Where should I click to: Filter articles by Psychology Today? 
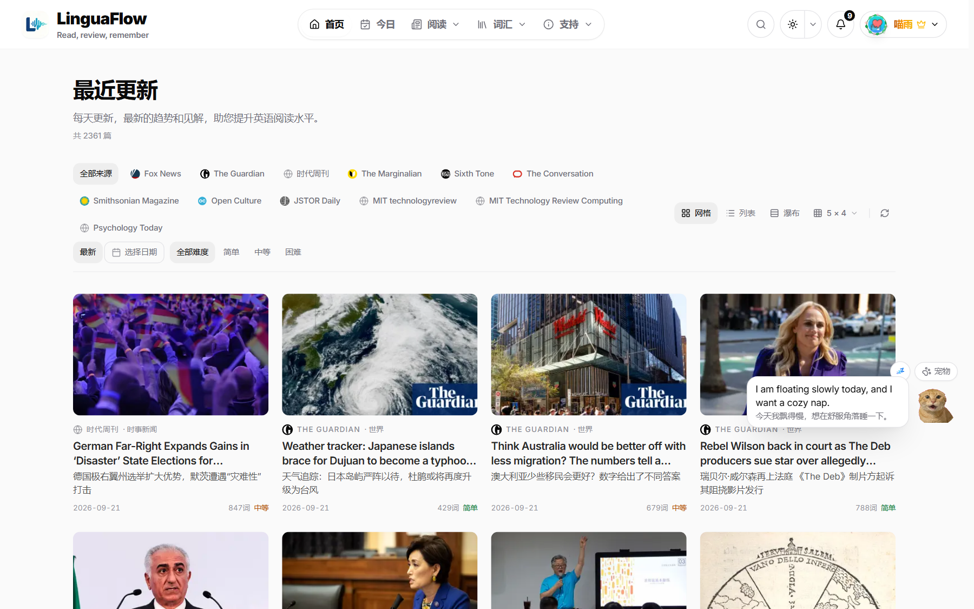click(121, 228)
